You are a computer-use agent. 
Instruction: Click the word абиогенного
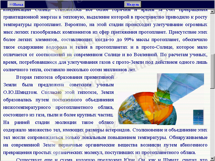click(x=193, y=145)
